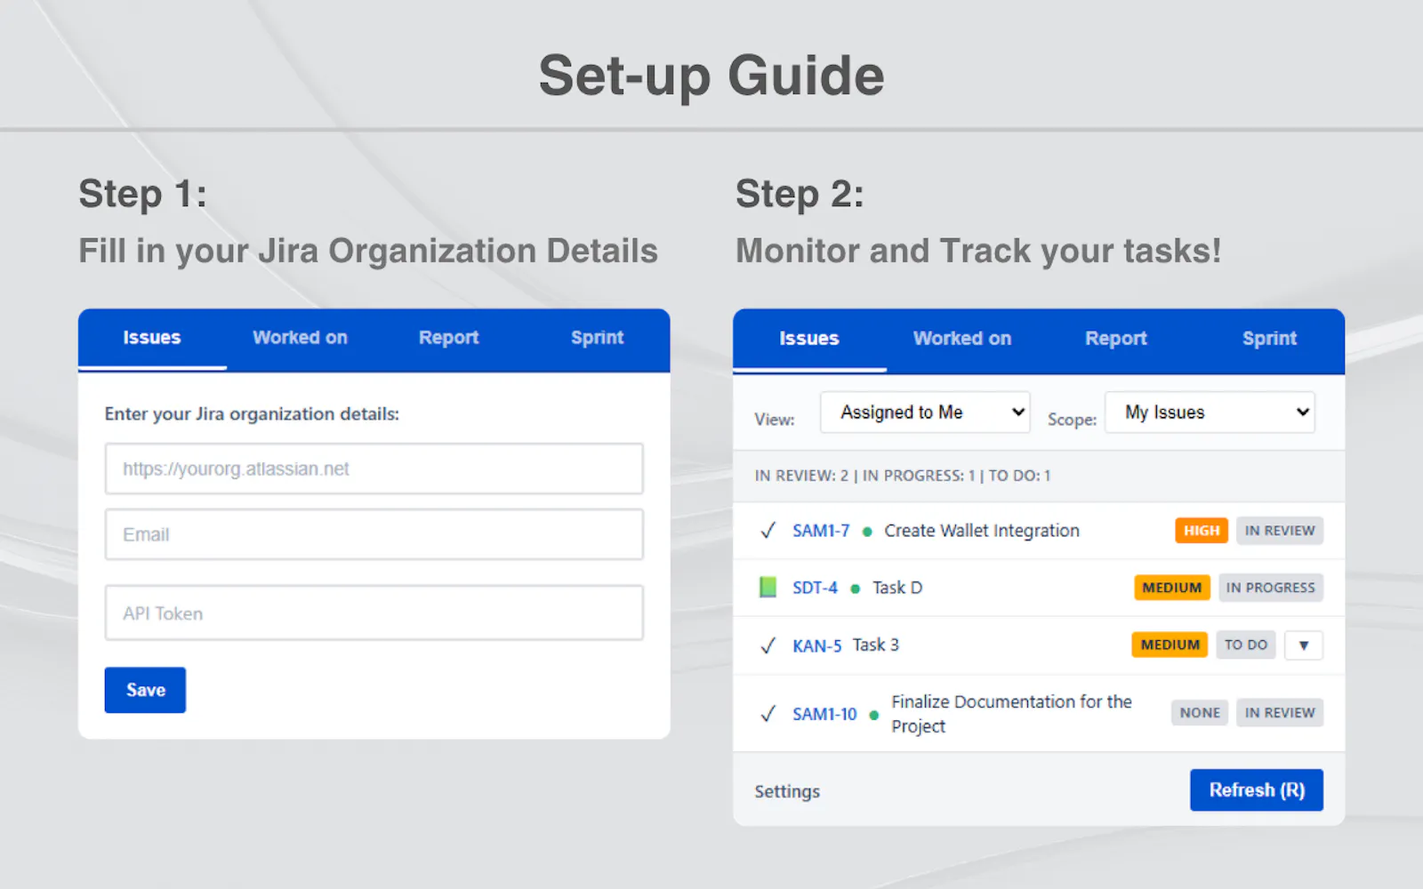Image resolution: width=1423 pixels, height=889 pixels.
Task: Click the IN REVIEW status on SAM1-10
Action: pos(1280,713)
